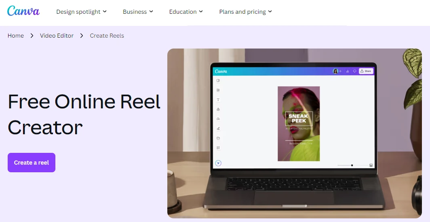Open the Plans and pricing menu
This screenshot has height=222, width=430.
pos(245,12)
